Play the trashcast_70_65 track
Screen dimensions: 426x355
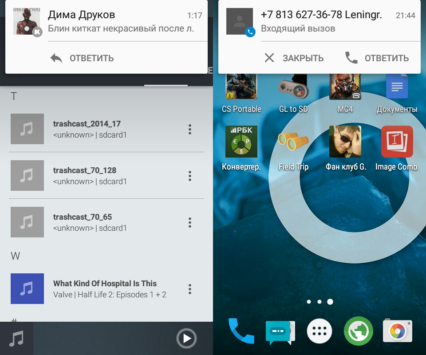[x=106, y=222]
